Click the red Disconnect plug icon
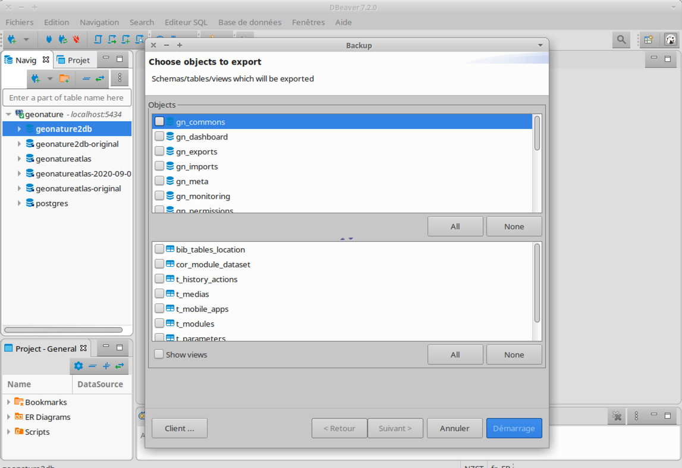The image size is (682, 468). coord(77,40)
